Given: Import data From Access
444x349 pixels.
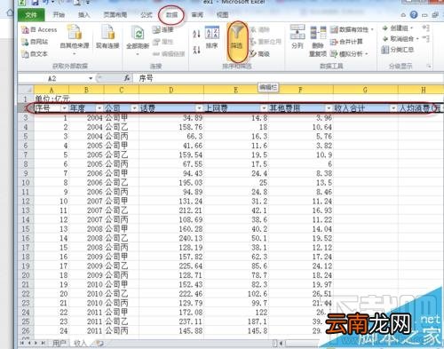Looking at the screenshot, I should pos(39,29).
